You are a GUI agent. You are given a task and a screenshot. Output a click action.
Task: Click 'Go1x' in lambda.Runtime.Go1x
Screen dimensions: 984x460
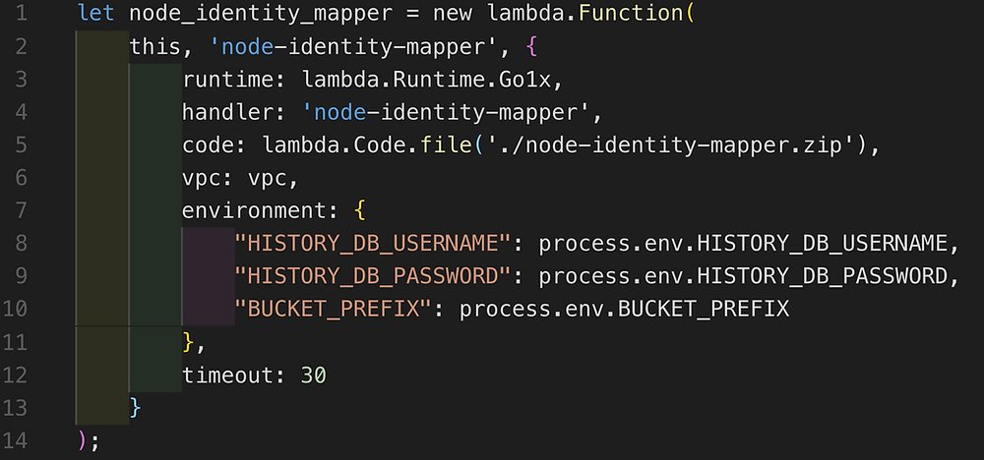(x=525, y=80)
